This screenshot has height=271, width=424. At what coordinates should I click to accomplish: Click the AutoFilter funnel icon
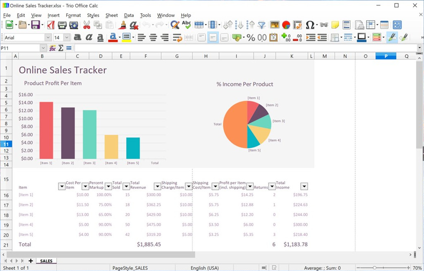(x=262, y=25)
